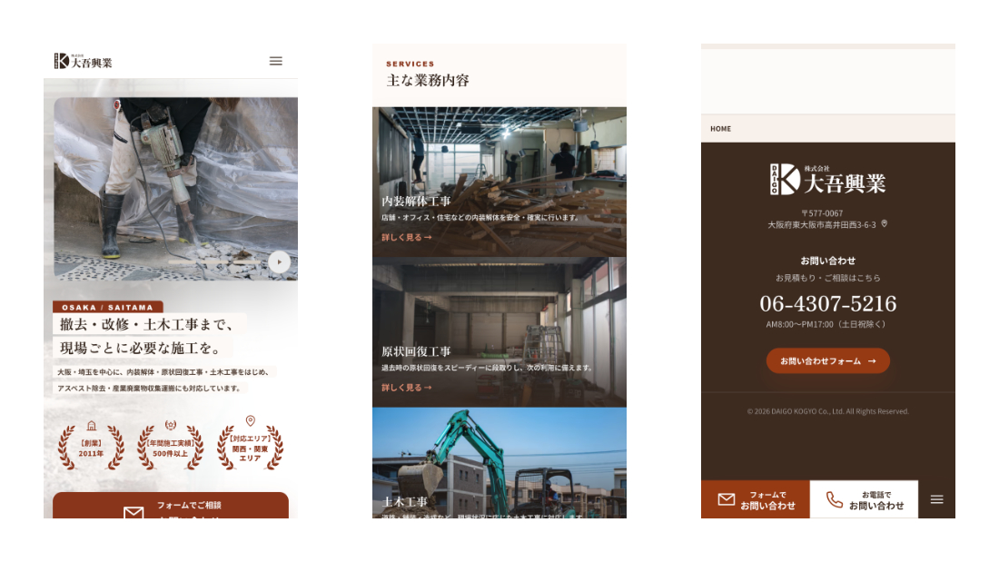999x562 pixels.
Task: Click the headline 現場ごとに必要な施工を。
Action: pos(142,348)
